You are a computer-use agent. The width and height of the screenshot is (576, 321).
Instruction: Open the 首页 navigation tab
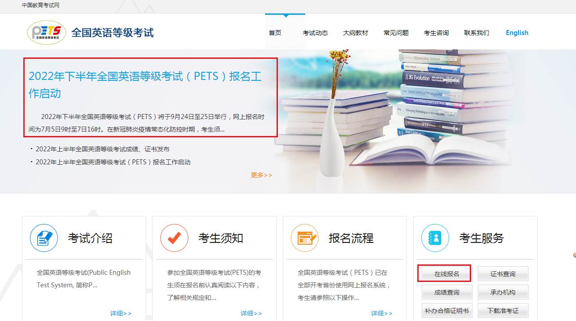click(x=275, y=33)
